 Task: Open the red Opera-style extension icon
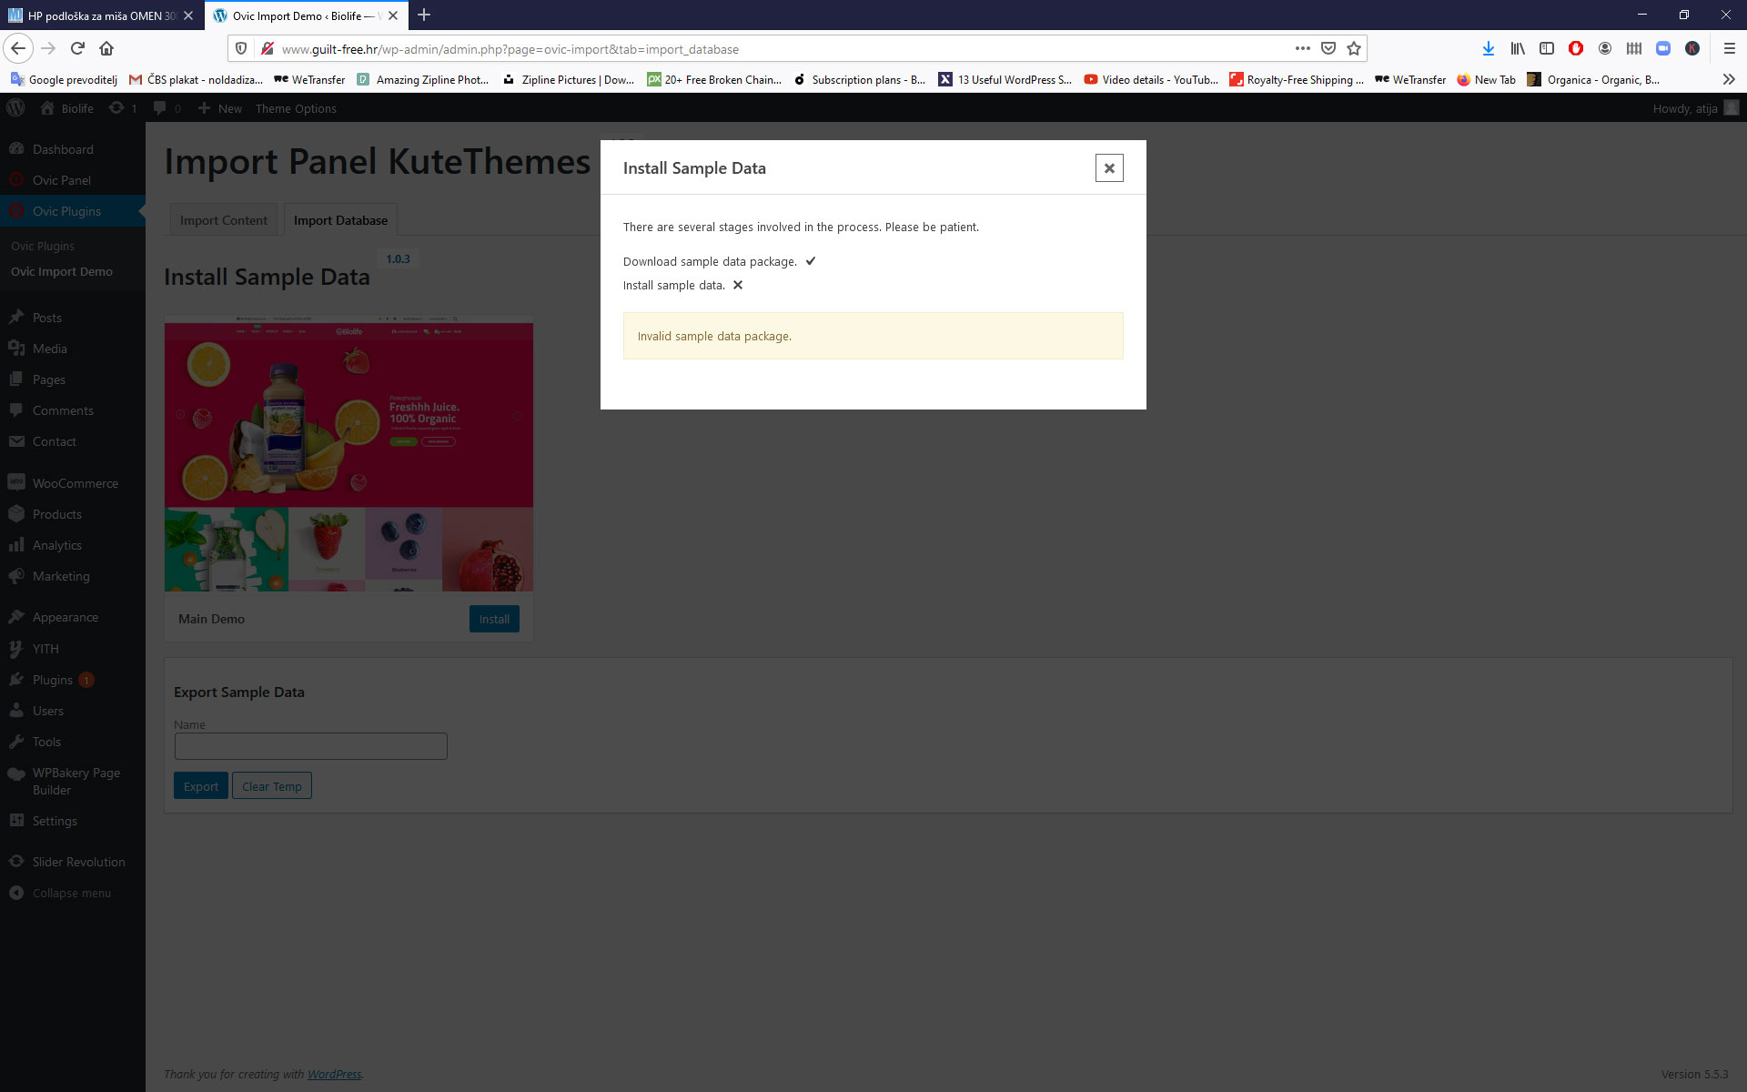[x=1576, y=48]
